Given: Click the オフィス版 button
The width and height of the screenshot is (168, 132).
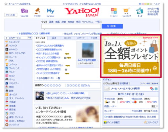Looking at the screenshot, I should point(11,15).
